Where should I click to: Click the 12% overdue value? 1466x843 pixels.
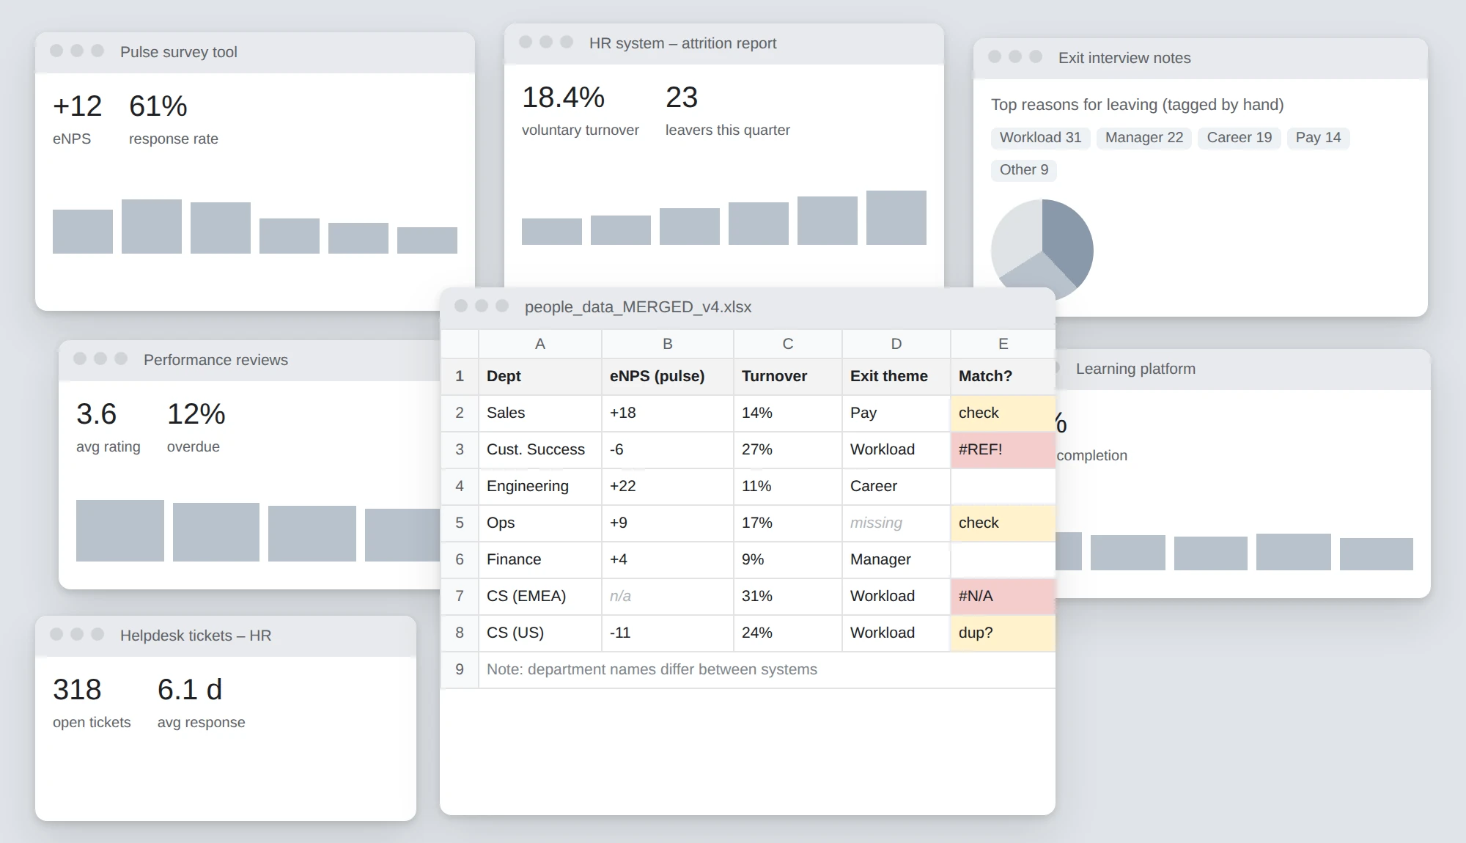pyautogui.click(x=196, y=414)
